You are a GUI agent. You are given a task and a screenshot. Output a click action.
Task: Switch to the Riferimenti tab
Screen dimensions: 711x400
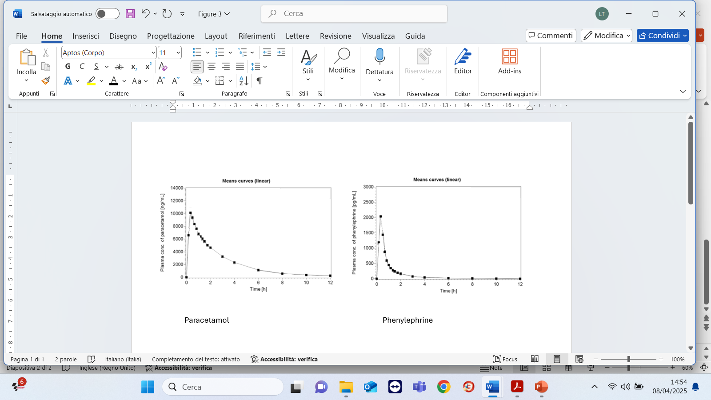click(256, 36)
